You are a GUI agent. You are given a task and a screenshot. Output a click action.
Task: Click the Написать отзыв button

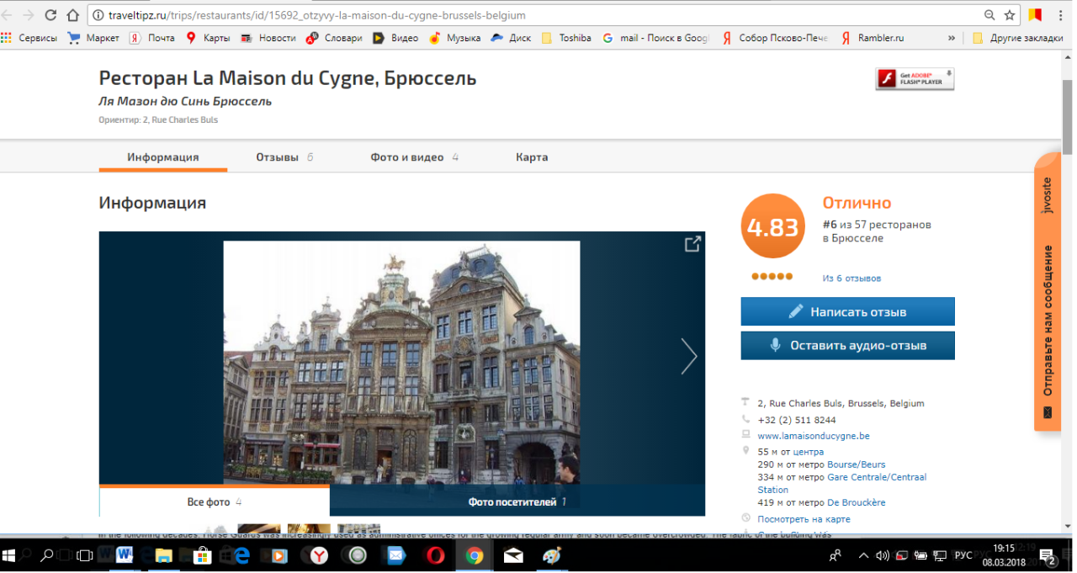[847, 311]
